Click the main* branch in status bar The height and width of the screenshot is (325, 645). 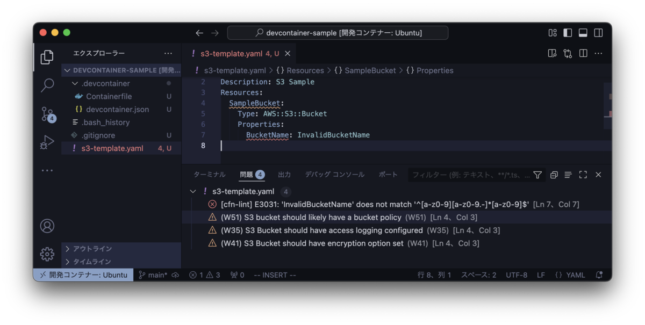[x=156, y=275]
